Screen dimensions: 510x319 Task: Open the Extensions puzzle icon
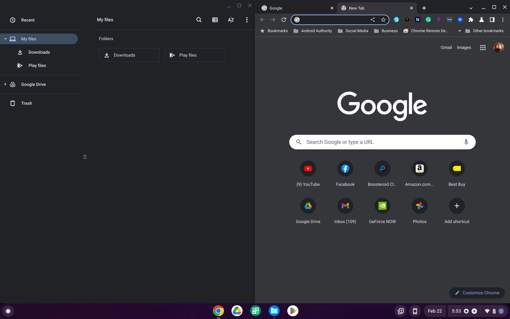(471, 20)
